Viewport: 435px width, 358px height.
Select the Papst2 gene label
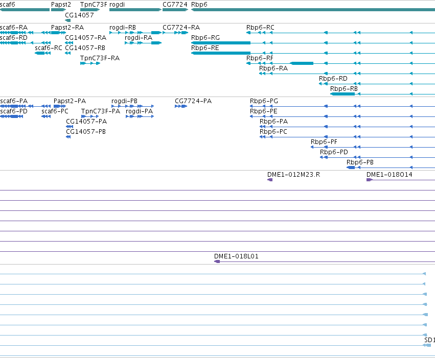pos(61,5)
